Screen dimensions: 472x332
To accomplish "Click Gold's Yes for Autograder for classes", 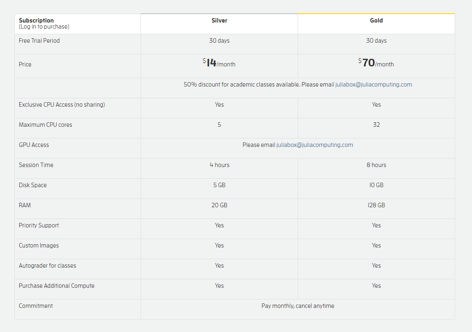I will coord(376,266).
